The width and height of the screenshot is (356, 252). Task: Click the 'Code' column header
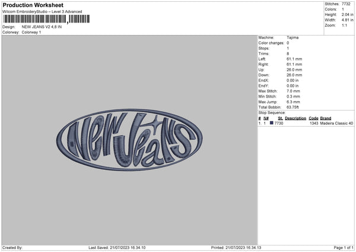coord(313,118)
